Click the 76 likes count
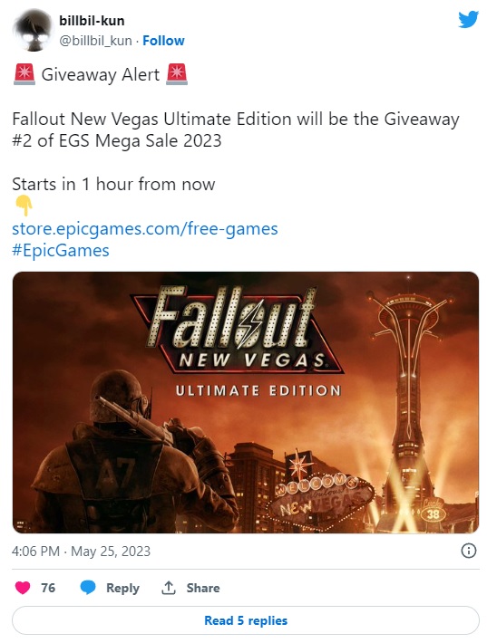Screen dimensions: 487x643 pyautogui.click(x=48, y=588)
